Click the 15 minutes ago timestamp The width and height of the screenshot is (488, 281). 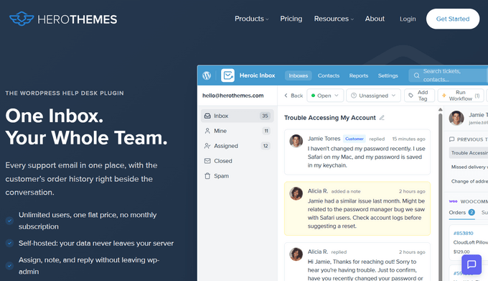(x=408, y=139)
